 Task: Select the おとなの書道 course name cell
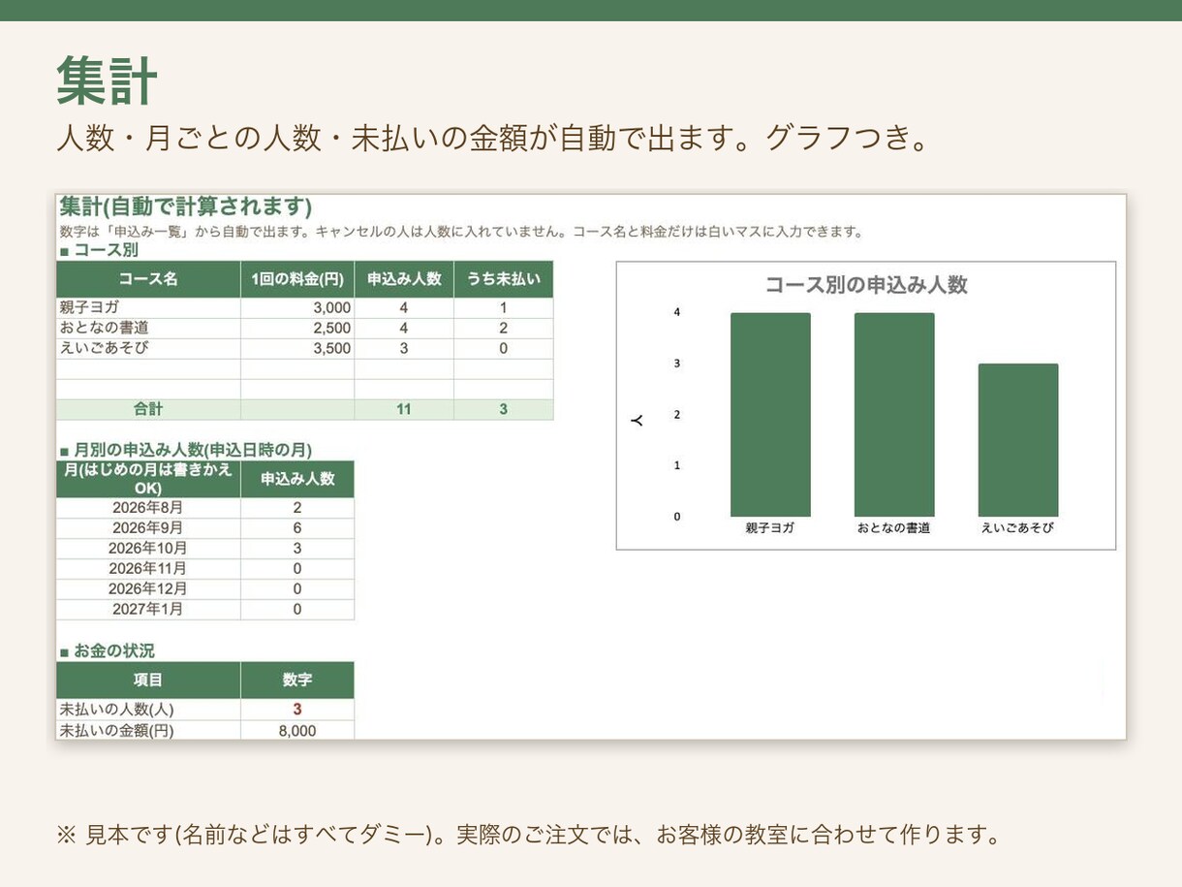[x=148, y=328]
